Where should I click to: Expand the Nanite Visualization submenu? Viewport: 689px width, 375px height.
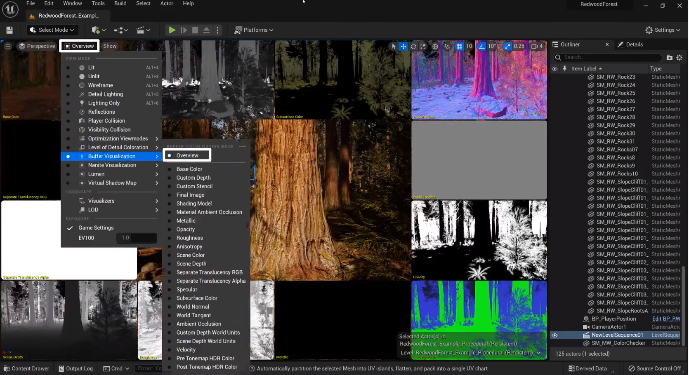pyautogui.click(x=112, y=165)
